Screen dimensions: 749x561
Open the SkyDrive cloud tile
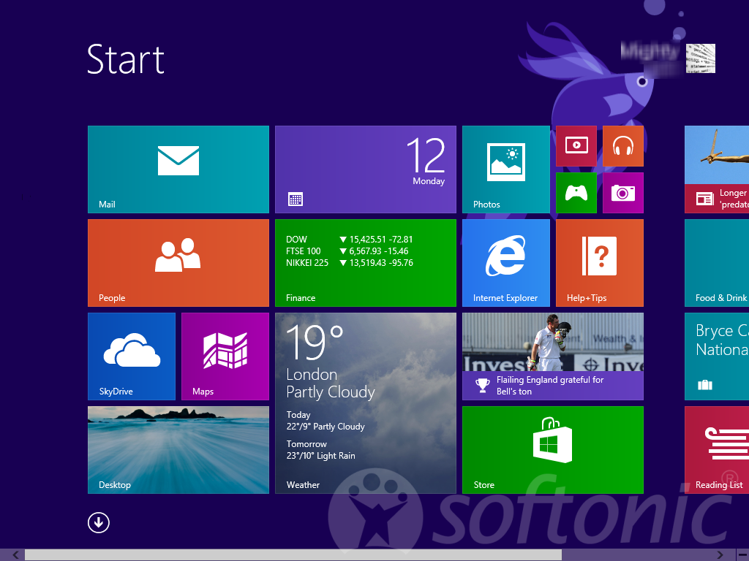point(131,356)
